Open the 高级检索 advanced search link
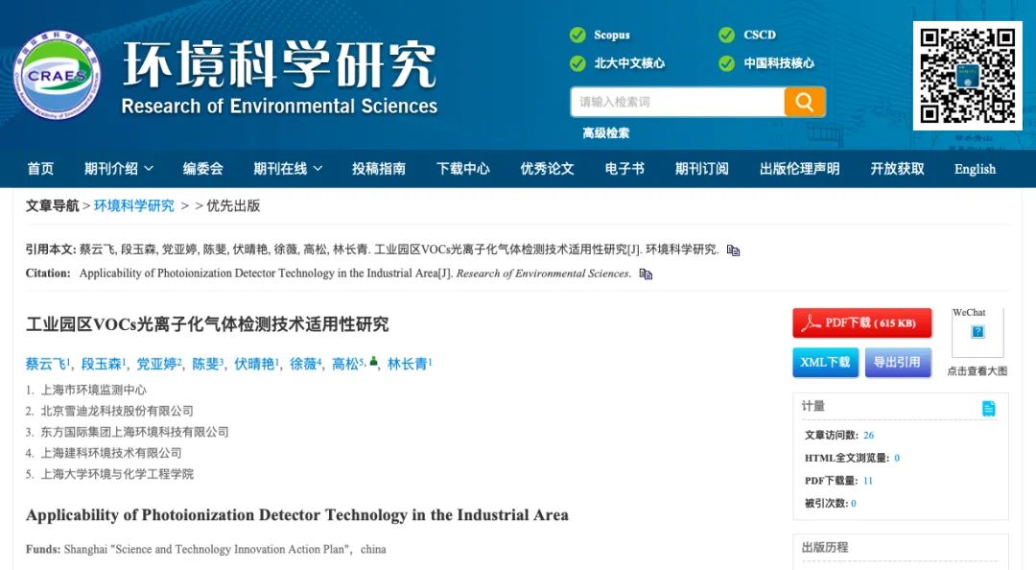1036x570 pixels. coord(605,133)
